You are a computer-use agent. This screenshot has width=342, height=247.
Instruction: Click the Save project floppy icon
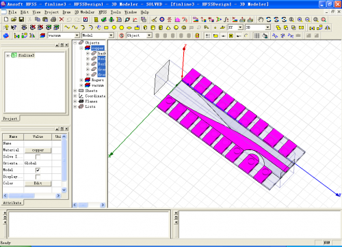(x=21, y=20)
